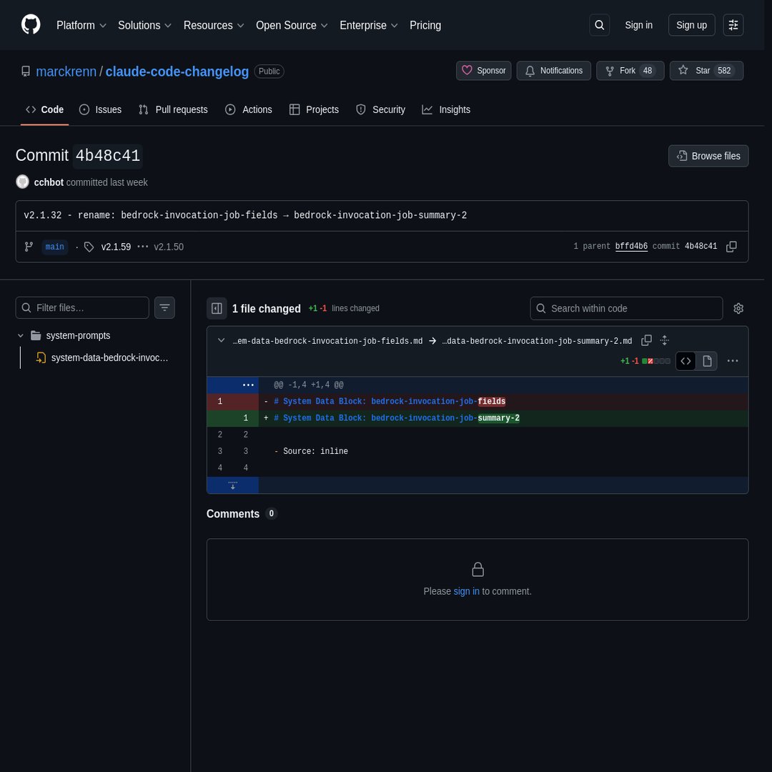The image size is (772, 772).
Task: Open the Actions tab
Action: point(249,110)
